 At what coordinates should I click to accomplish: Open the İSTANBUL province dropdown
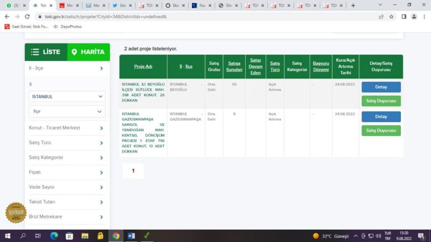pyautogui.click(x=67, y=96)
